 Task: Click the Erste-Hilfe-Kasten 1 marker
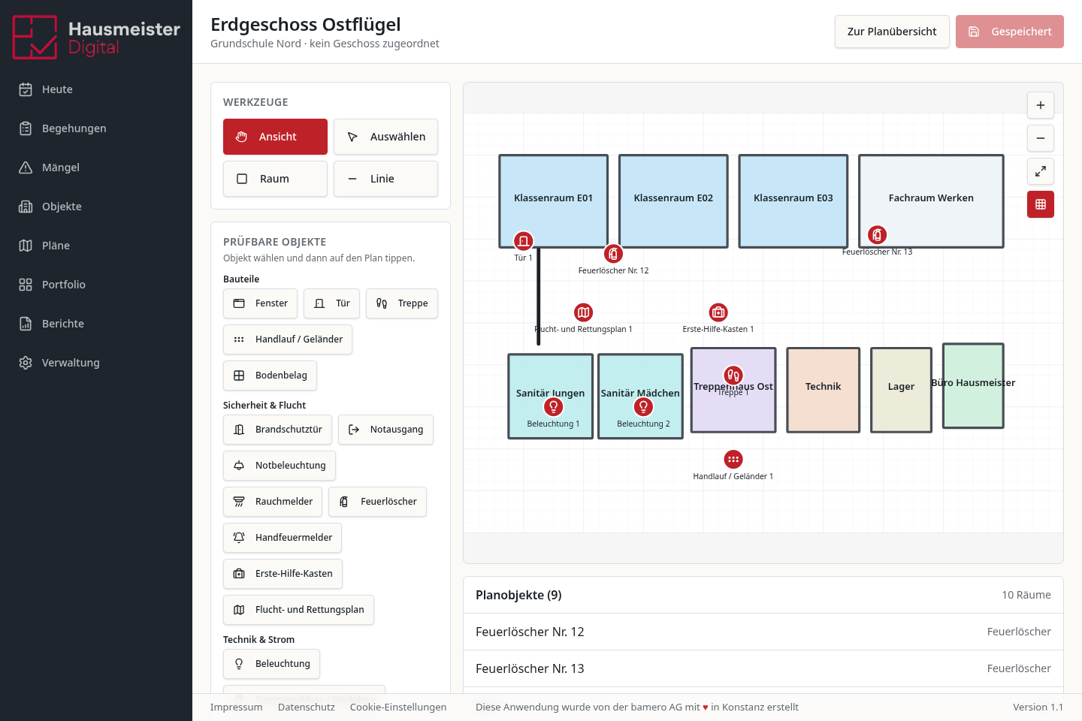[718, 312]
